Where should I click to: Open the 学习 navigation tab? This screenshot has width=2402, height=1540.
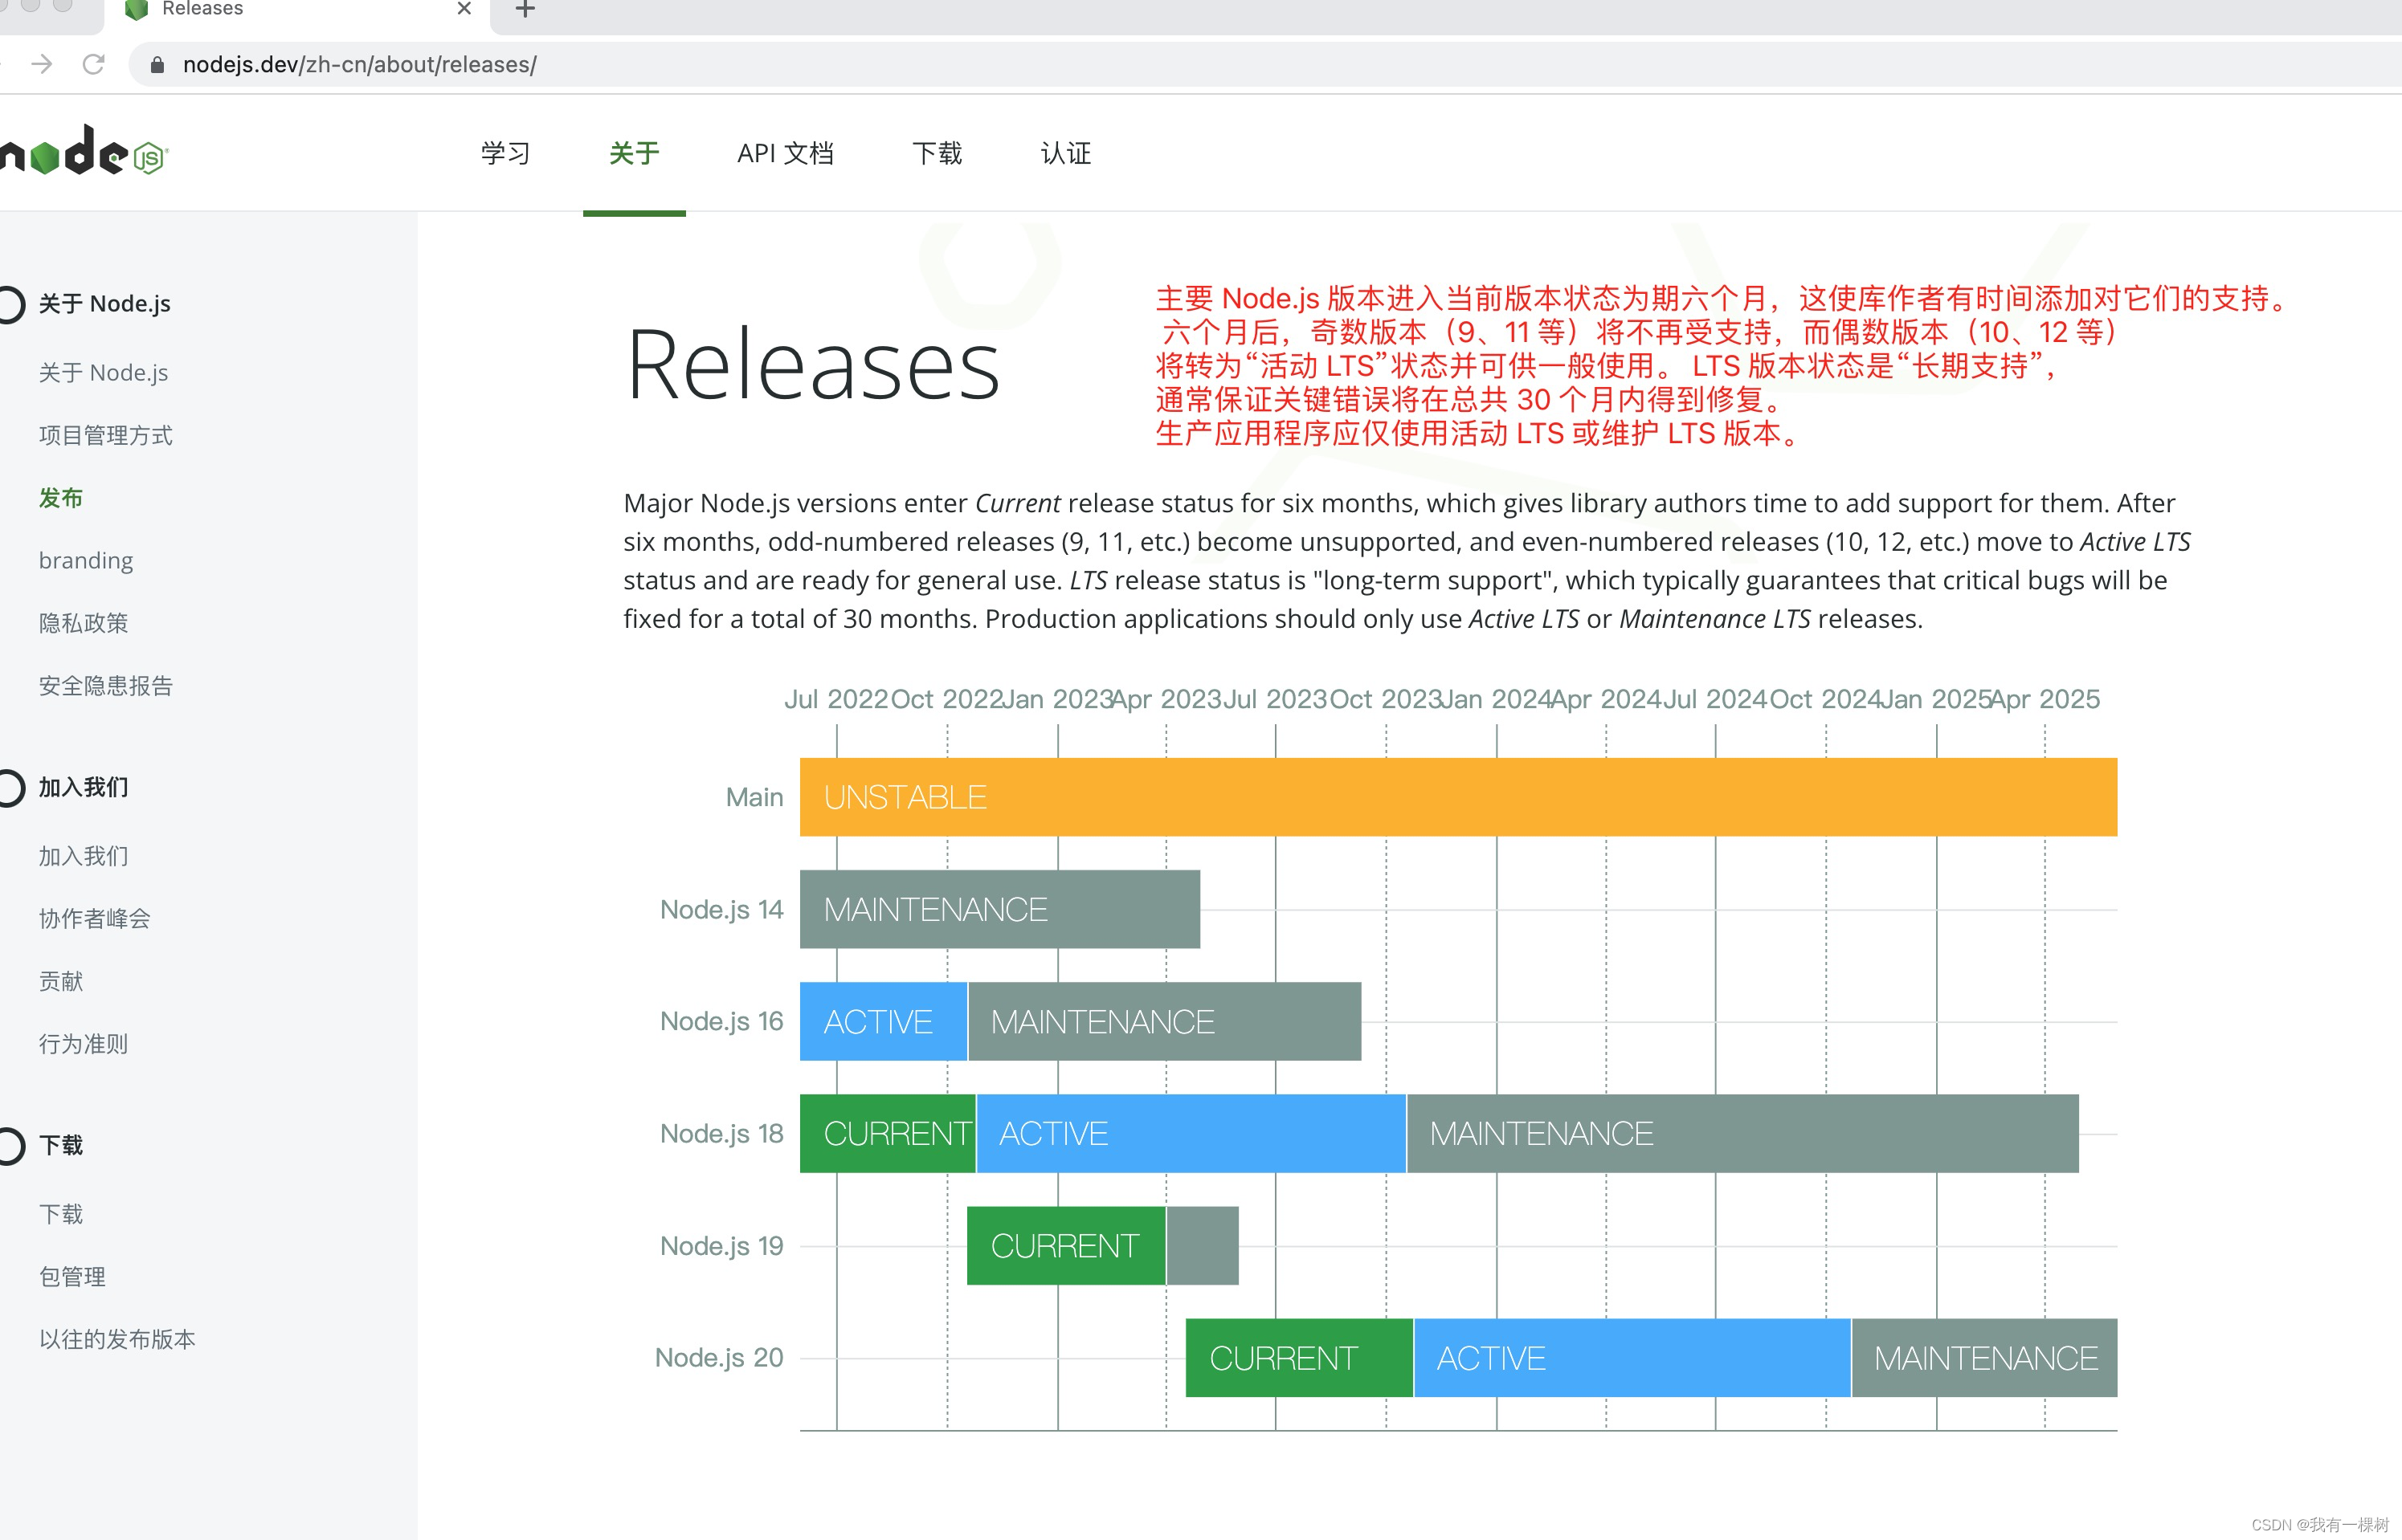pos(505,153)
